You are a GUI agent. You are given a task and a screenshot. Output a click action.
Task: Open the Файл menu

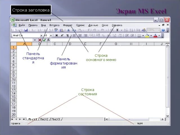point(22,25)
